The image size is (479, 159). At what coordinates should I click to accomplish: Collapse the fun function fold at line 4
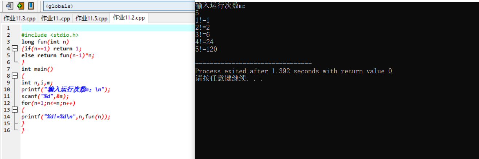[15, 48]
